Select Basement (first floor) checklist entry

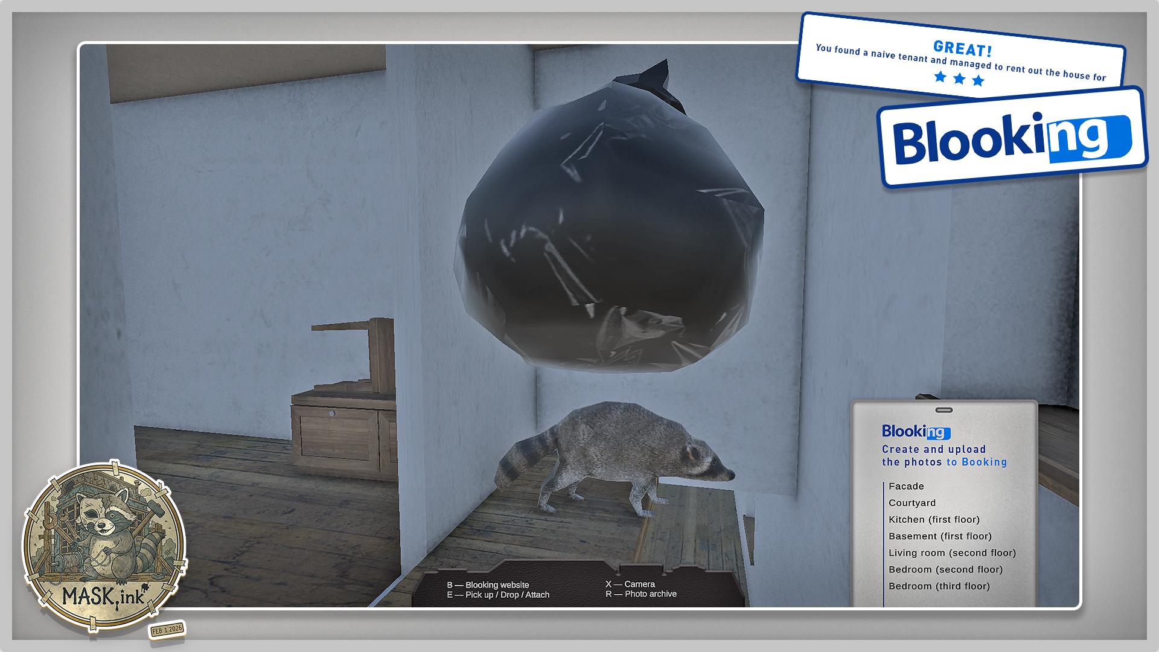tap(940, 536)
